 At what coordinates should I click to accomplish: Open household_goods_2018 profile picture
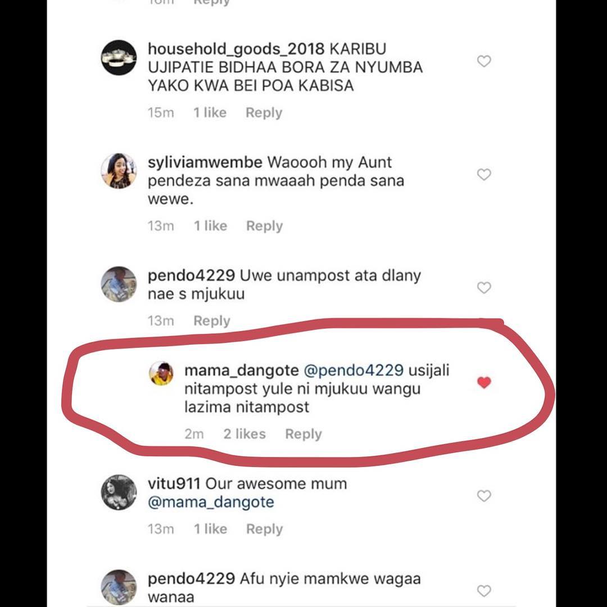coord(119,58)
